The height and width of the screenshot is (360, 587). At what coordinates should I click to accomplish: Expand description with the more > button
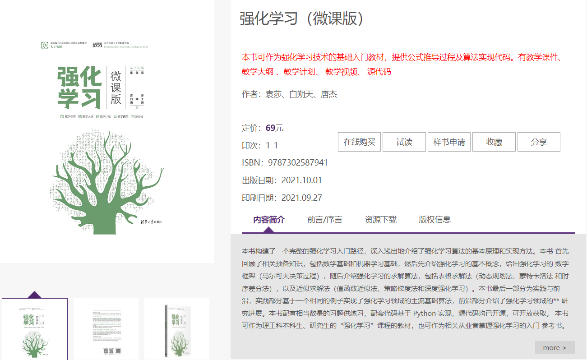[555, 347]
